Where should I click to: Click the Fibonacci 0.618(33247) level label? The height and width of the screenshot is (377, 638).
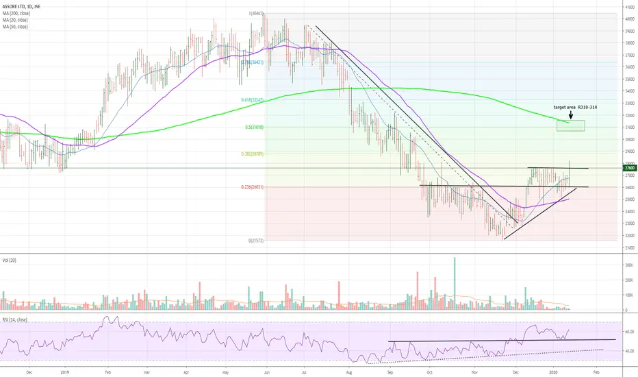253,100
